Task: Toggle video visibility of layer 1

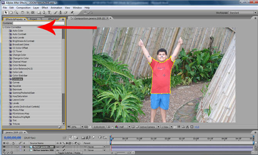Action: pyautogui.click(x=4, y=147)
